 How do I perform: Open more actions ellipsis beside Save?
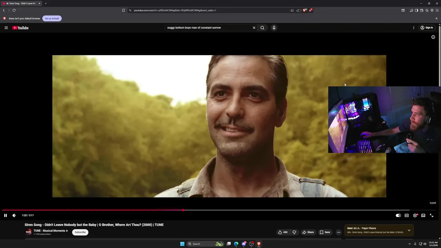pyautogui.click(x=338, y=232)
